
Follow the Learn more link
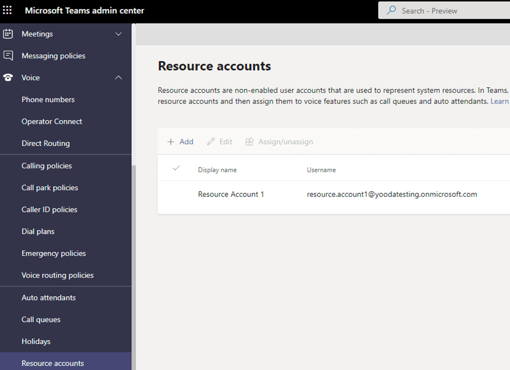500,101
